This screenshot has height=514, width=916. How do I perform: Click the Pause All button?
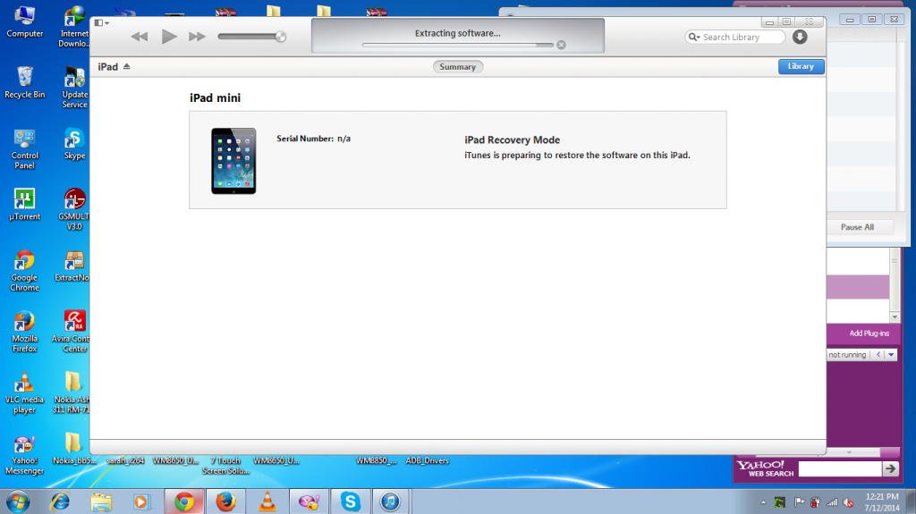(x=857, y=227)
